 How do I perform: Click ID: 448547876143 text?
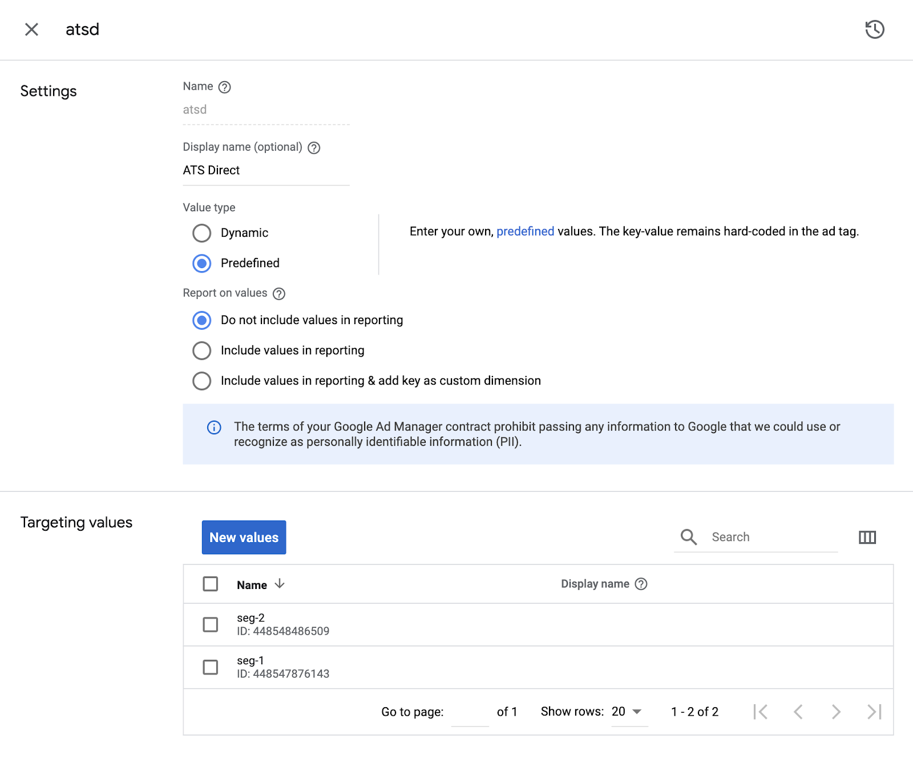(283, 674)
